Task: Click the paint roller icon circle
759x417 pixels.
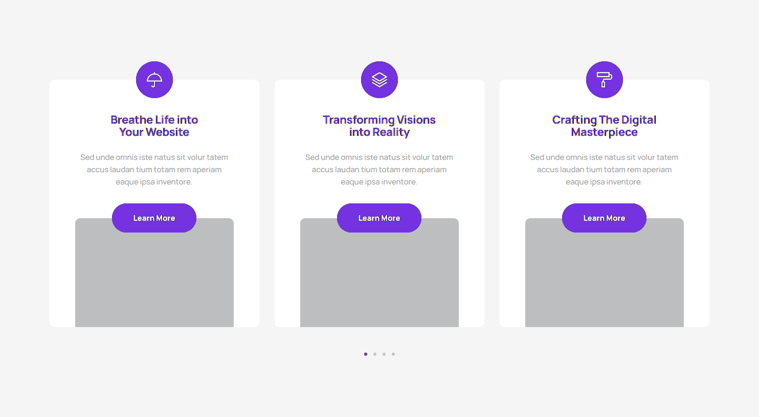Action: coord(605,80)
